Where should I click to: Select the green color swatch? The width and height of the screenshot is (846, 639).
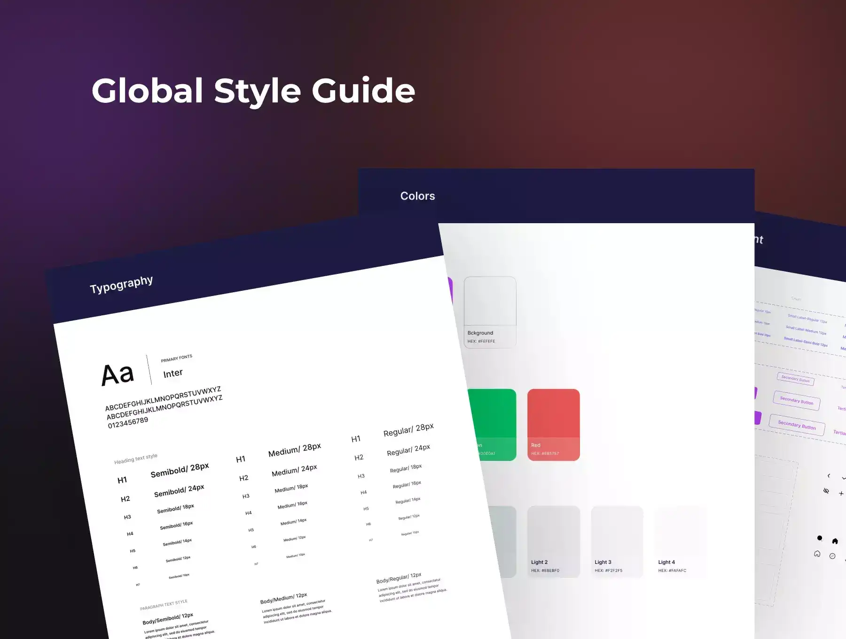tap(492, 424)
